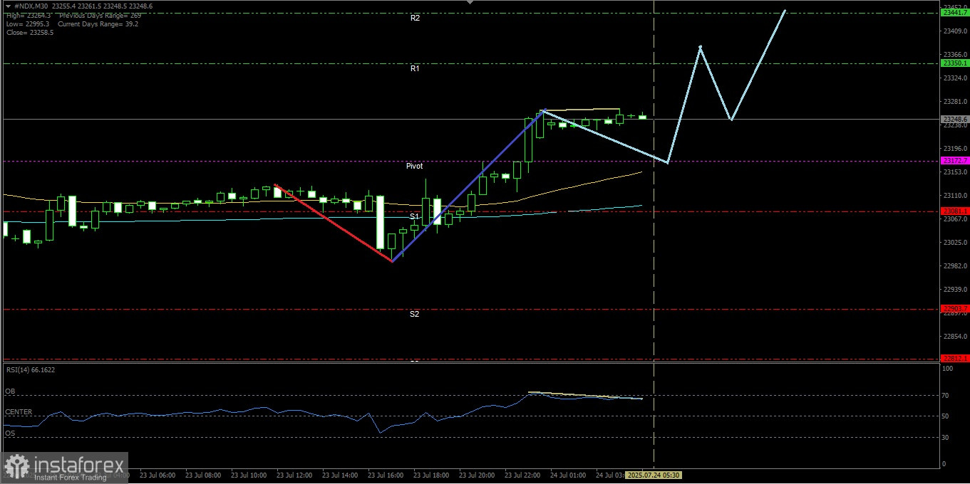
Task: Click the 23 Jul 12:00 time axis label
Action: [x=294, y=475]
